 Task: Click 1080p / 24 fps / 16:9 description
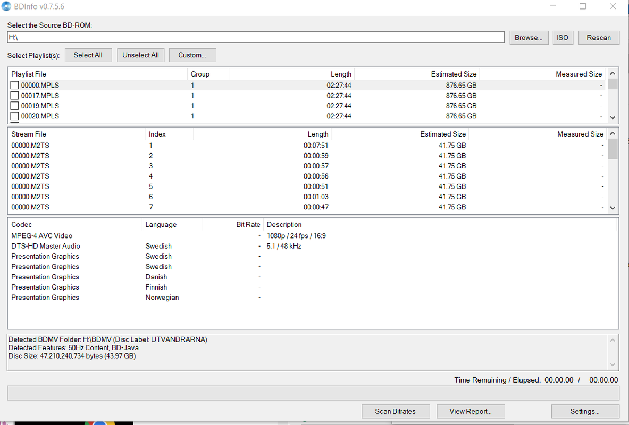tap(296, 236)
